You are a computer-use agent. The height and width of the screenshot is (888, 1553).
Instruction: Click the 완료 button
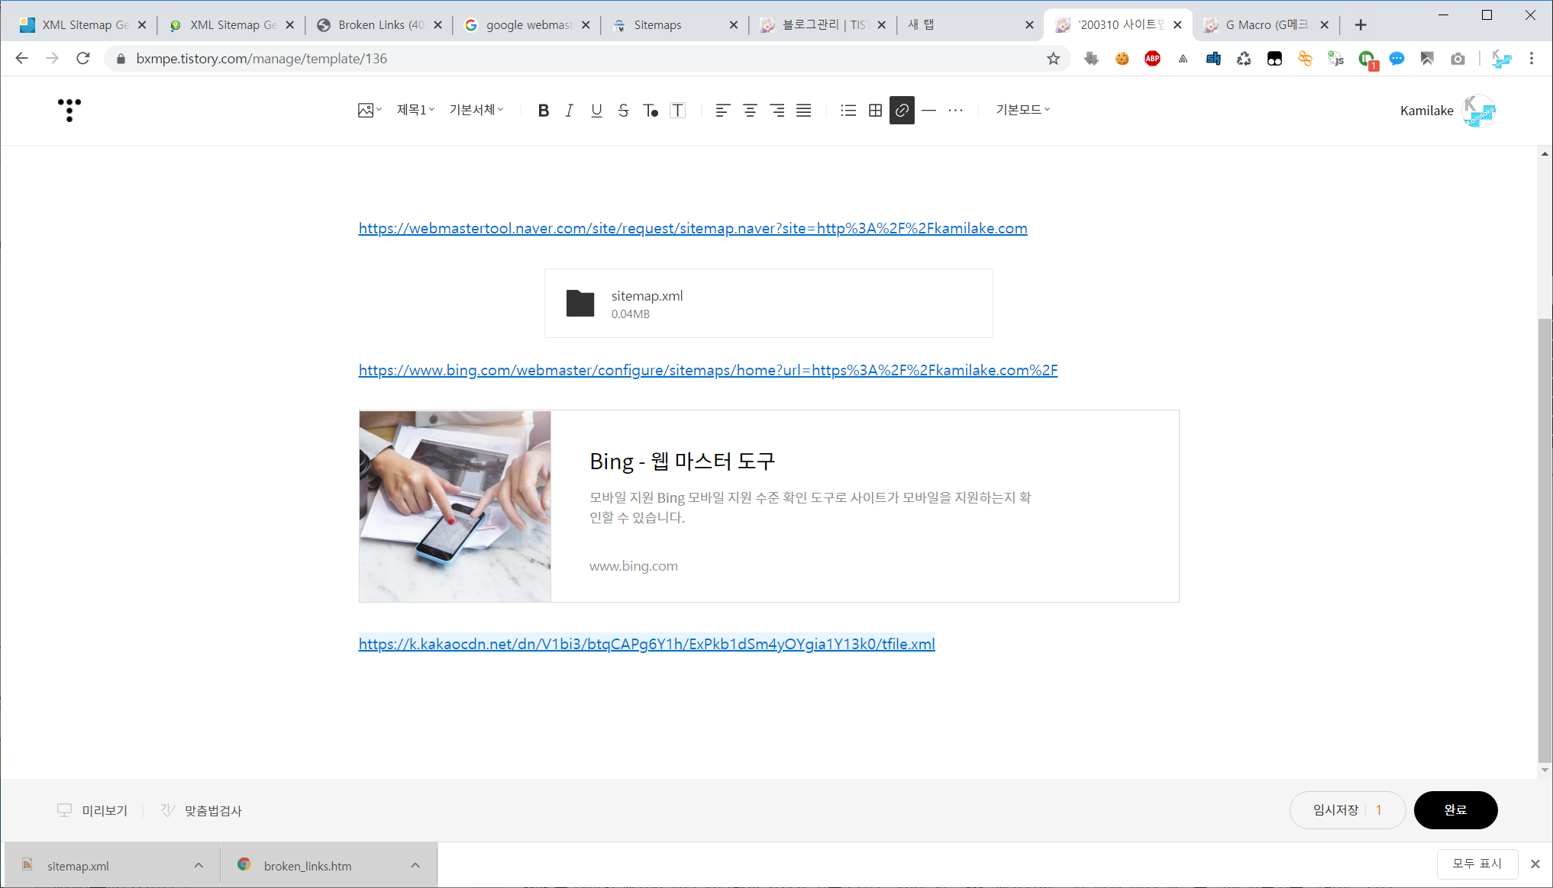click(x=1455, y=810)
